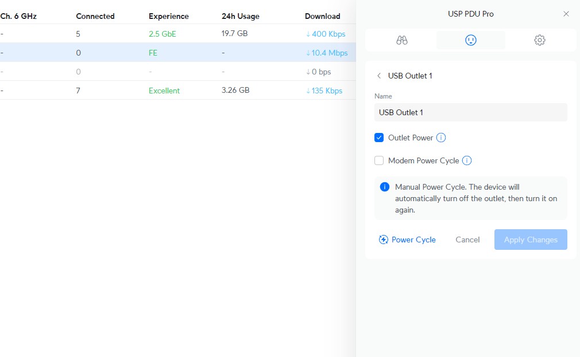The width and height of the screenshot is (580, 357).
Task: Switch to the outlet face icon tab
Action: pyautogui.click(x=470, y=40)
